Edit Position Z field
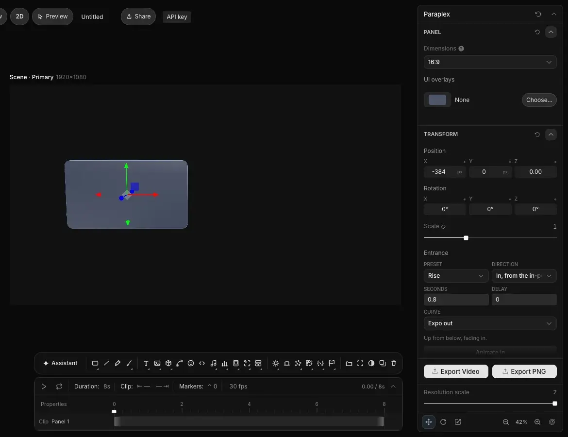The height and width of the screenshot is (437, 568). pos(535,172)
